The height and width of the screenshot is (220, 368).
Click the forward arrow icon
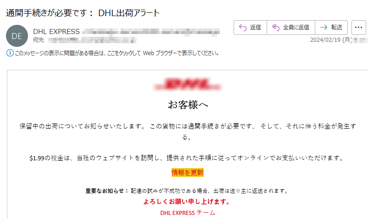(x=323, y=28)
